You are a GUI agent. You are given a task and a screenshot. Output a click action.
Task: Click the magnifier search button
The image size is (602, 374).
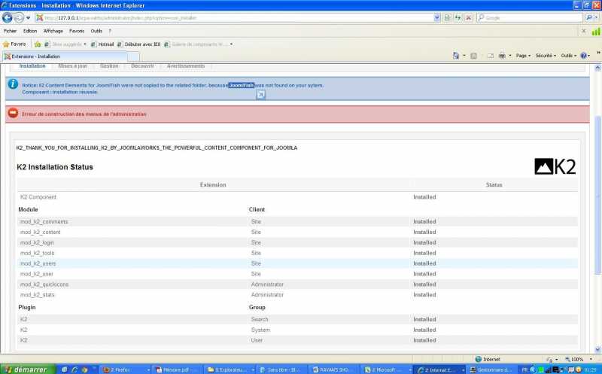click(x=588, y=17)
